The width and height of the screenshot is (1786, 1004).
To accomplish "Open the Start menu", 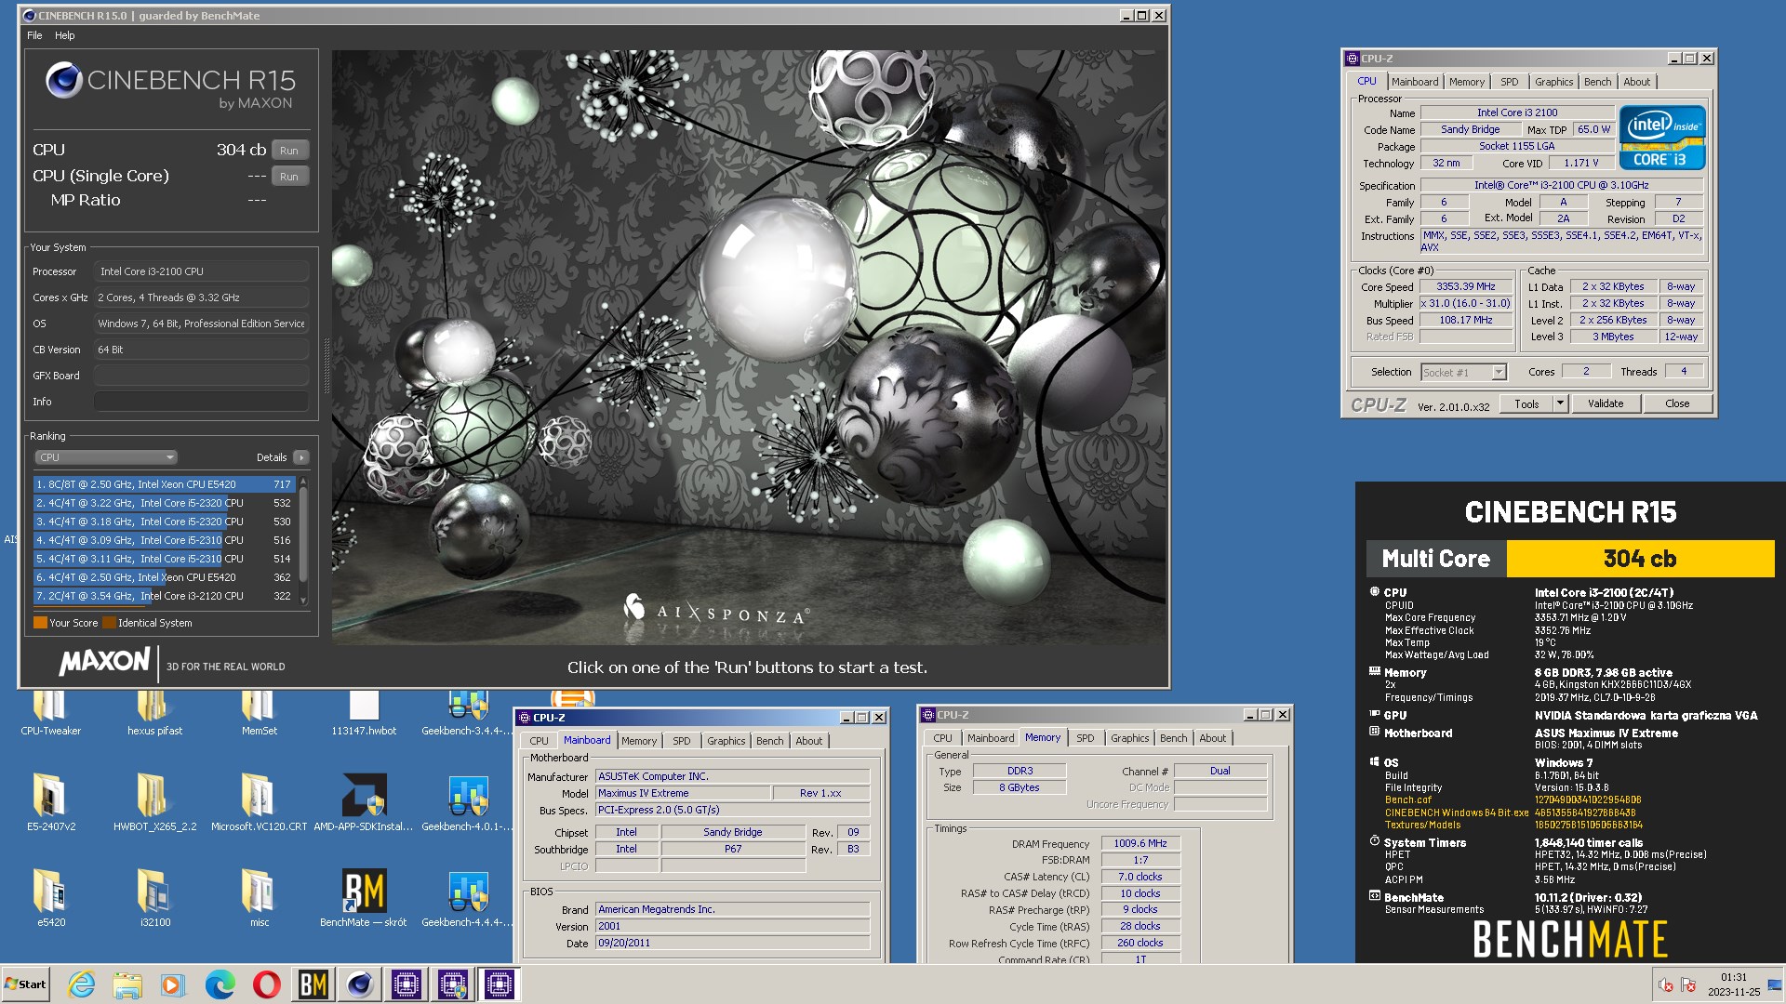I will click(25, 984).
